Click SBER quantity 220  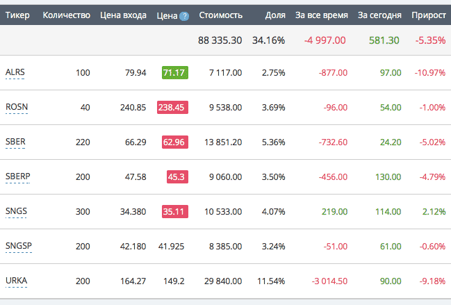click(83, 142)
